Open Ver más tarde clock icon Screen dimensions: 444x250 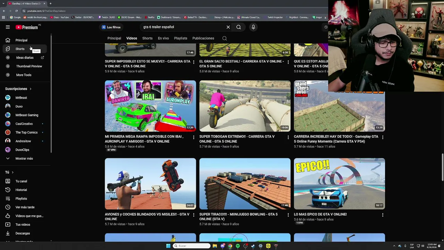tap(8, 207)
